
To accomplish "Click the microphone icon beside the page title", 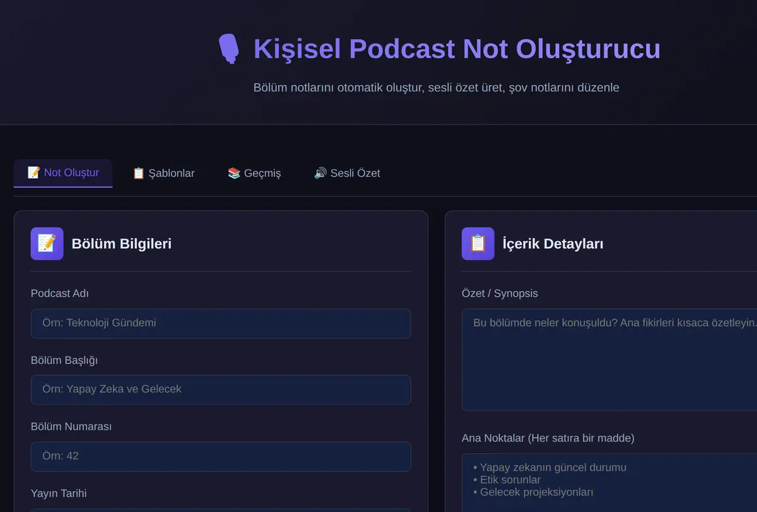I will 229,49.
